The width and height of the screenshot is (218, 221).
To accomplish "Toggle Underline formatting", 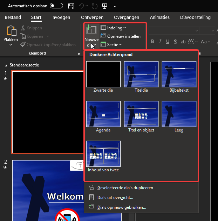I will (168, 41).
